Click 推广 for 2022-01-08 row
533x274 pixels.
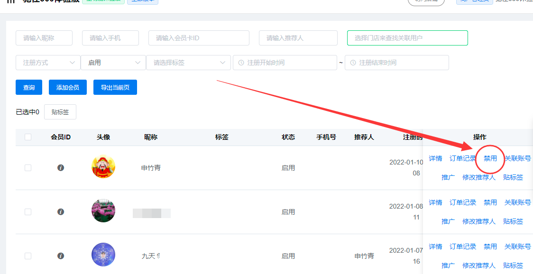448,221
